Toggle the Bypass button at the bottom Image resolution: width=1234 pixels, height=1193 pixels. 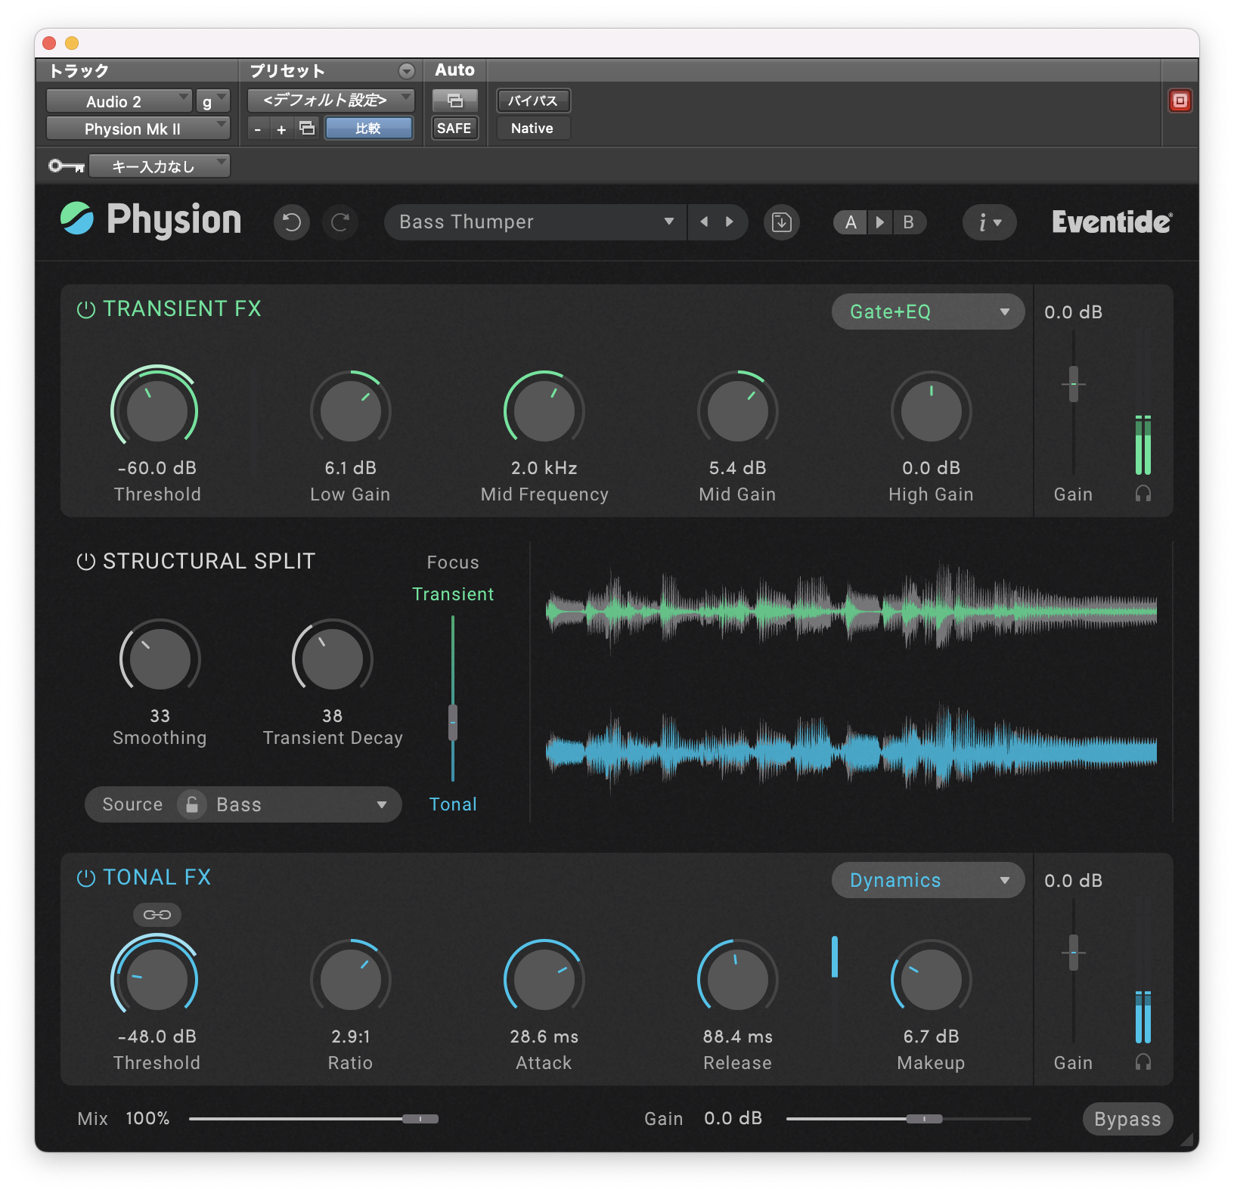(x=1127, y=1119)
